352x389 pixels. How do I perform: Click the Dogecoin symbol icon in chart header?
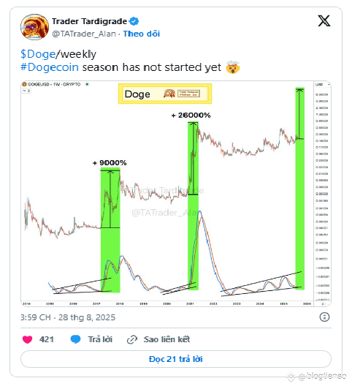point(24,84)
